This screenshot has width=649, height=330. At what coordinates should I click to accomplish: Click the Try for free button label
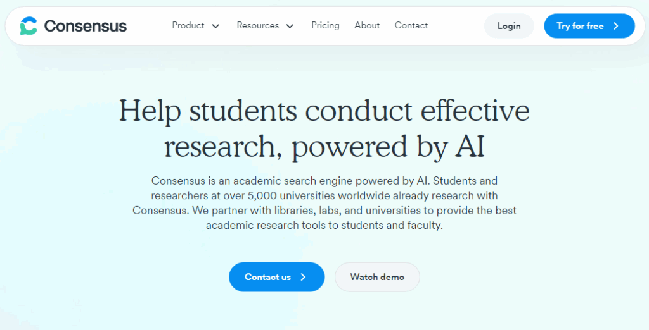tap(580, 26)
